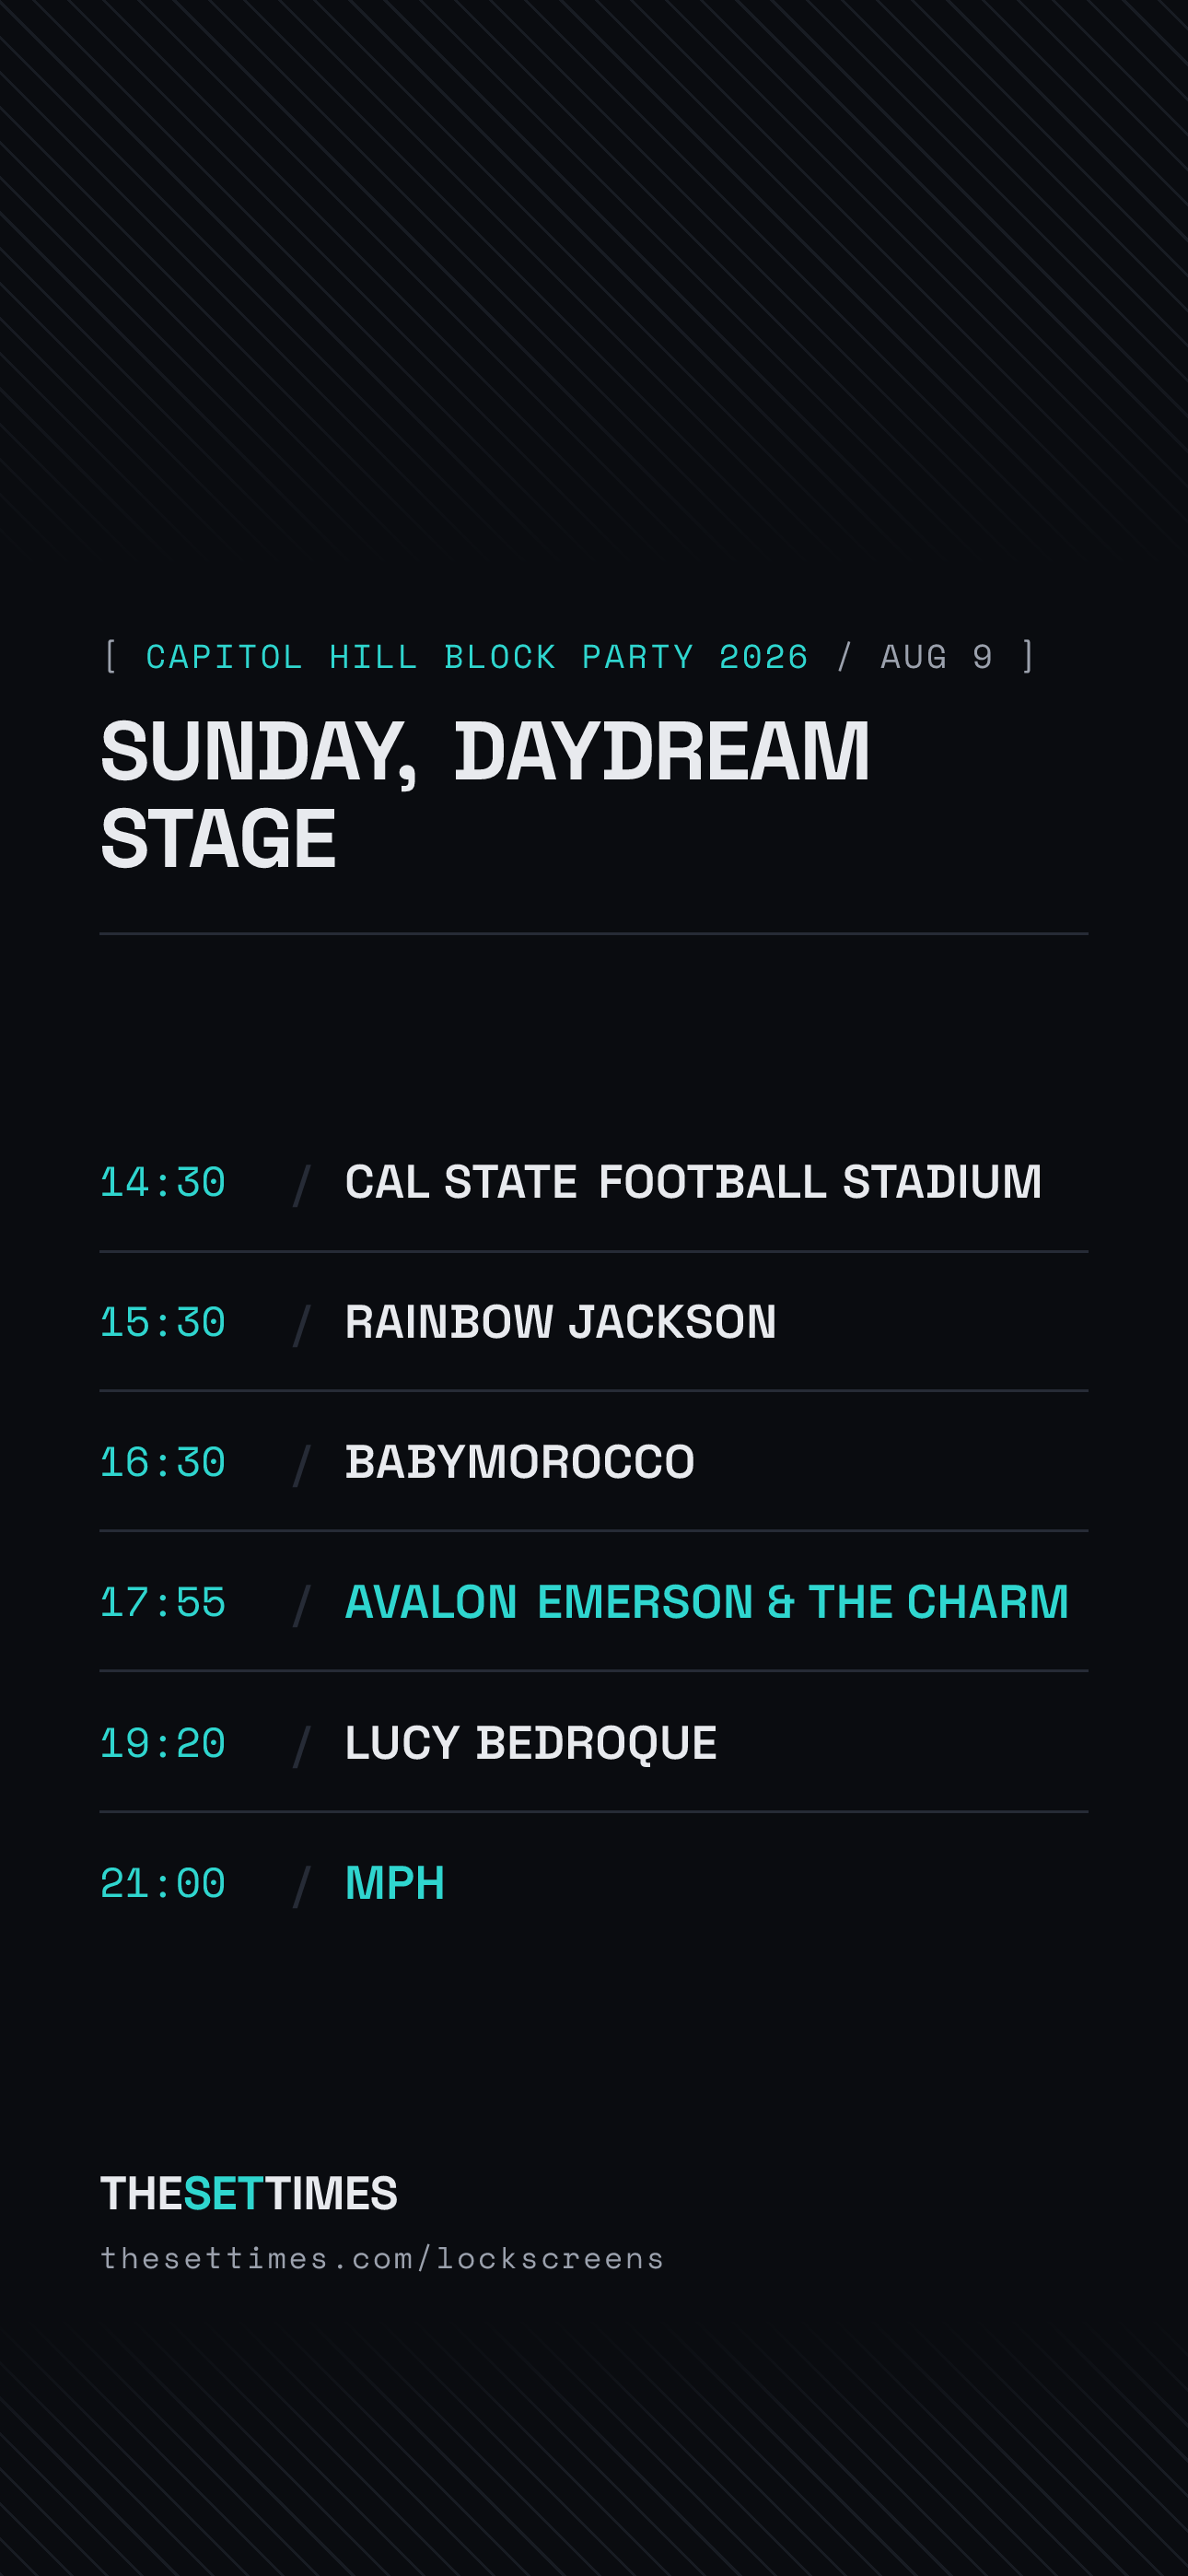1188x2576 pixels.
Task: Select Cal State Football Stadium entry
Action: pos(693,1182)
